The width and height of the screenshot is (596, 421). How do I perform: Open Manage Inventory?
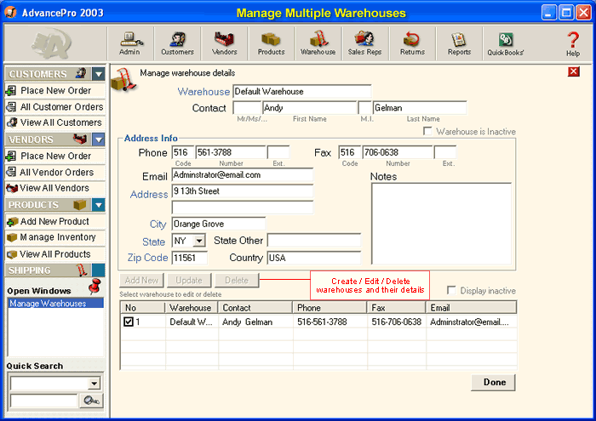55,237
